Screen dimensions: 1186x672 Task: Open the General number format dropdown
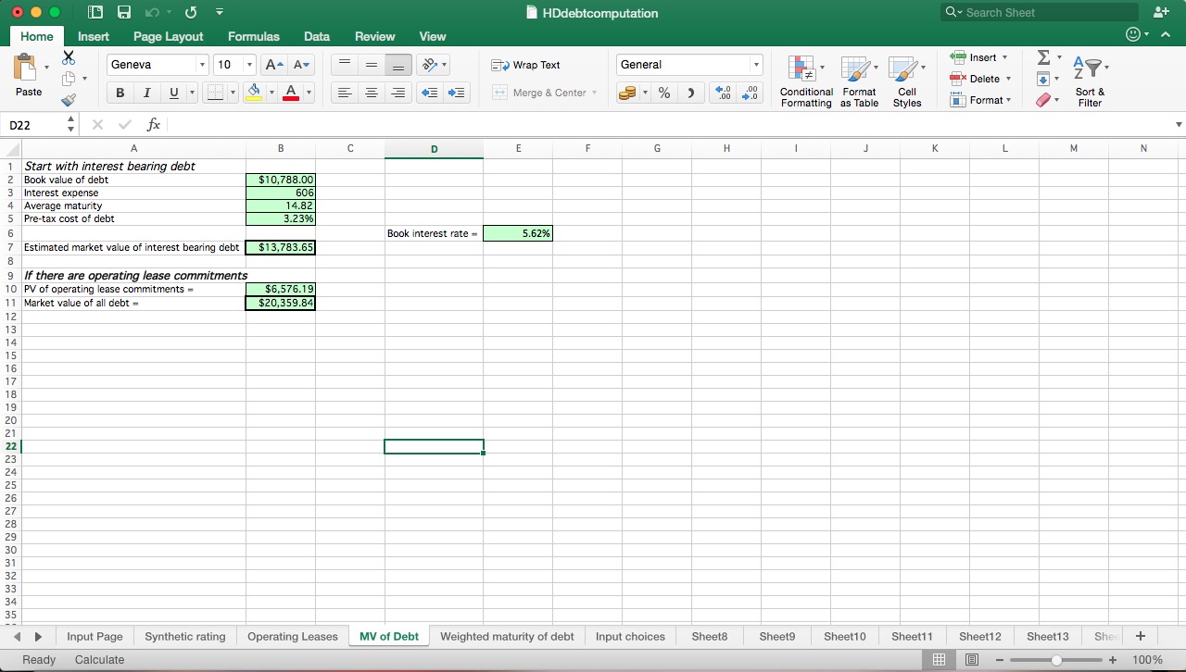coord(756,65)
